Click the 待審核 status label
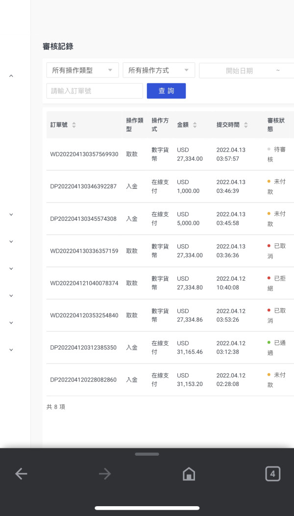The height and width of the screenshot is (516, 294). click(x=279, y=154)
